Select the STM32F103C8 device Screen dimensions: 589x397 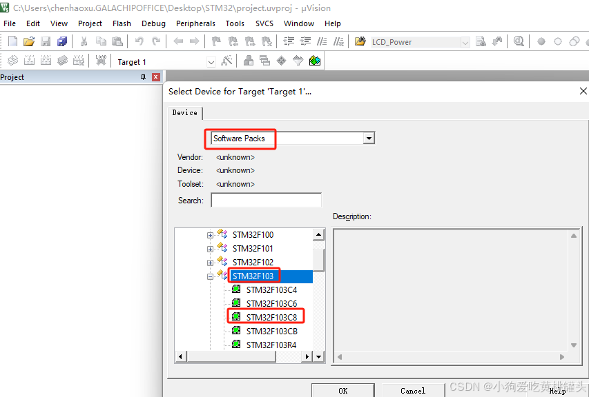pos(271,317)
